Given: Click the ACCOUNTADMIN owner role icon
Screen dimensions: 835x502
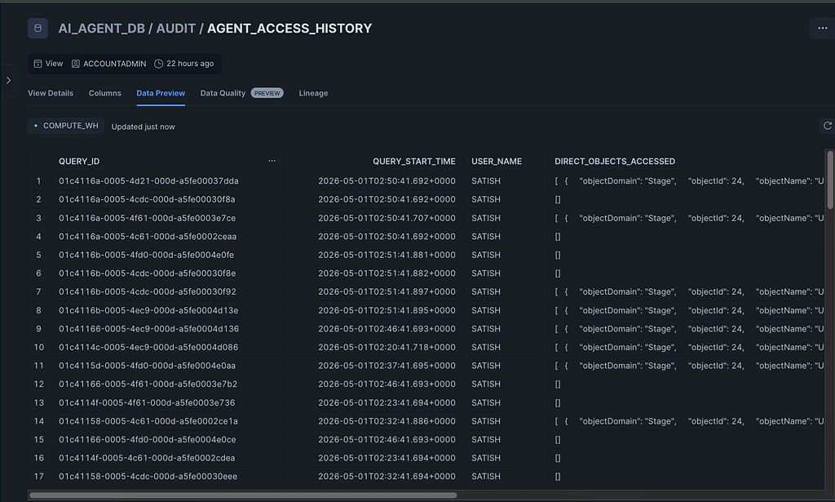Looking at the screenshot, I should click(76, 64).
